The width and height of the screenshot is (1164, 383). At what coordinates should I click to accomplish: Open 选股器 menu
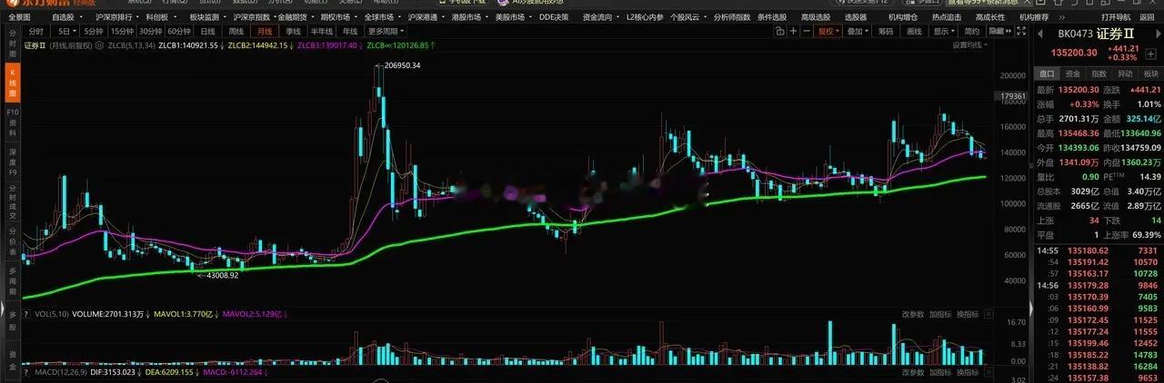(855, 16)
